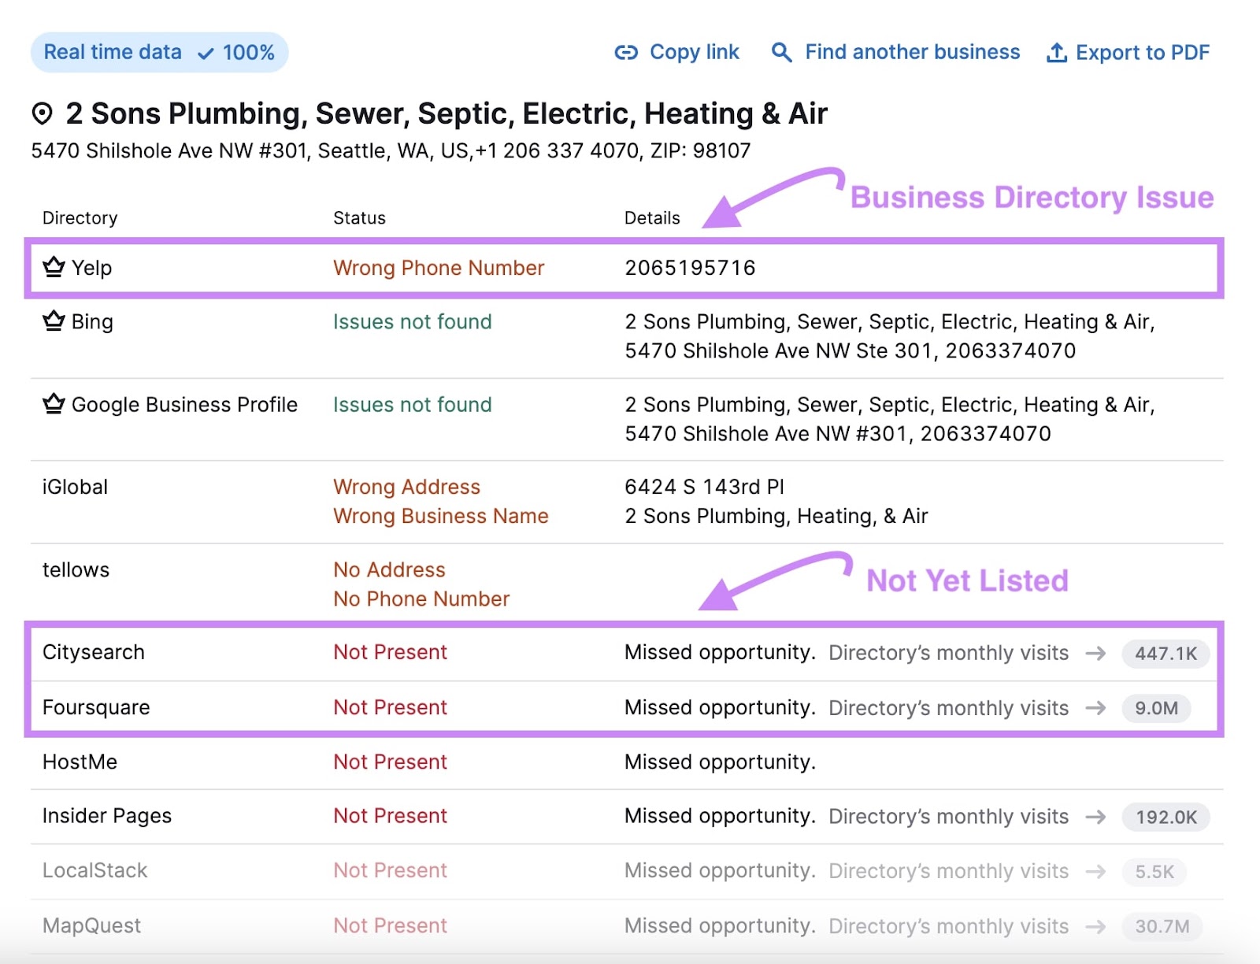Click the crown icon next to Bing
Image resolution: width=1260 pixels, height=964 pixels.
(x=53, y=321)
